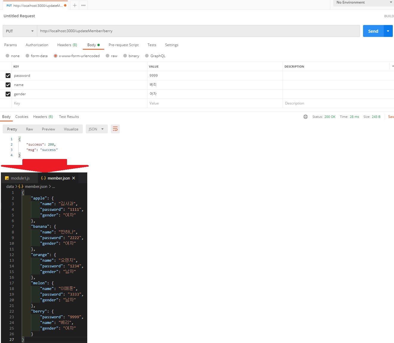The width and height of the screenshot is (394, 343).
Task: Click the empty Value placeholder field
Action: point(215,103)
